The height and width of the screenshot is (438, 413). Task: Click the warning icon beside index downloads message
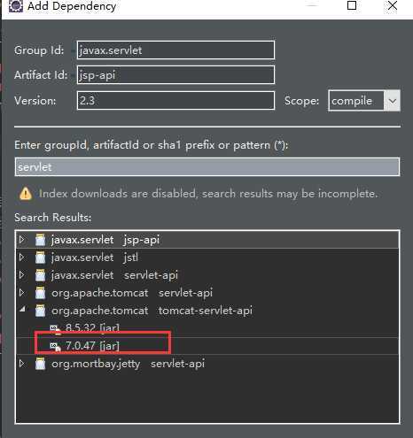[x=26, y=194]
